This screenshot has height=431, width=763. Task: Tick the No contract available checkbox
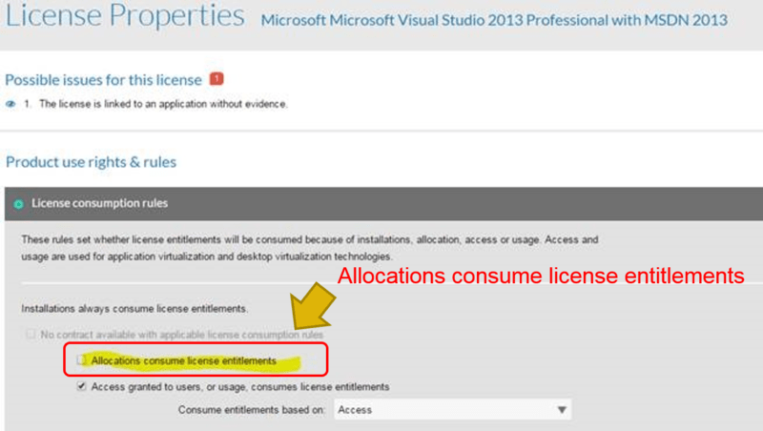point(31,335)
